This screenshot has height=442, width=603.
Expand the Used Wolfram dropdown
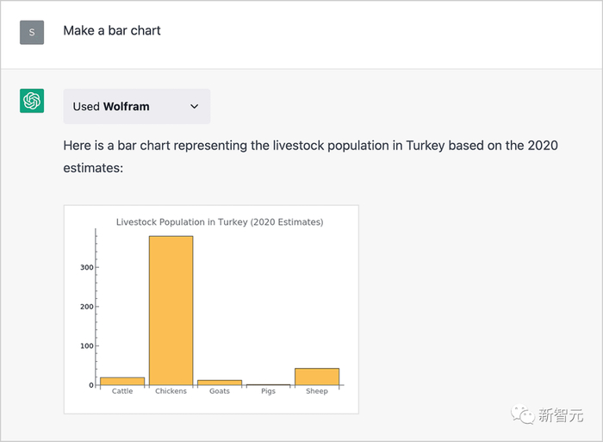point(136,107)
